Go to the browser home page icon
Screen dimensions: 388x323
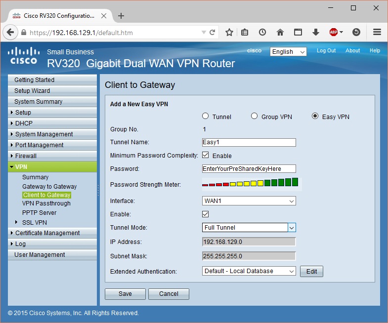280,32
